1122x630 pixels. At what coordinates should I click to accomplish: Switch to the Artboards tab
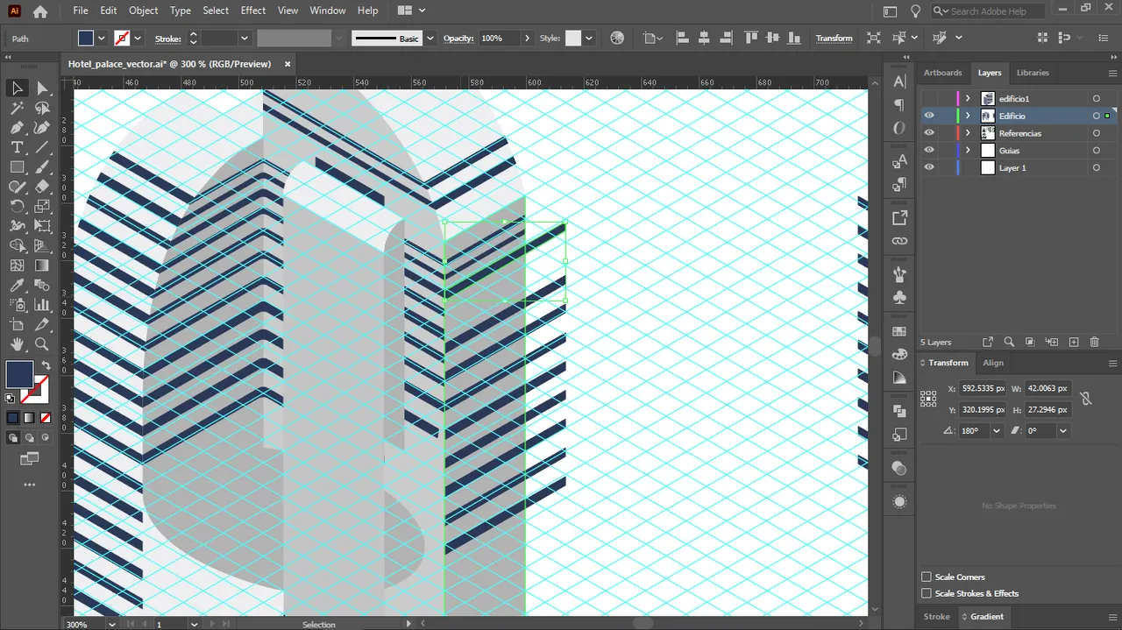click(942, 73)
